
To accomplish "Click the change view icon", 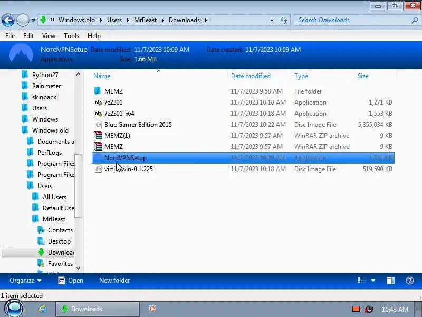I will (362, 281).
